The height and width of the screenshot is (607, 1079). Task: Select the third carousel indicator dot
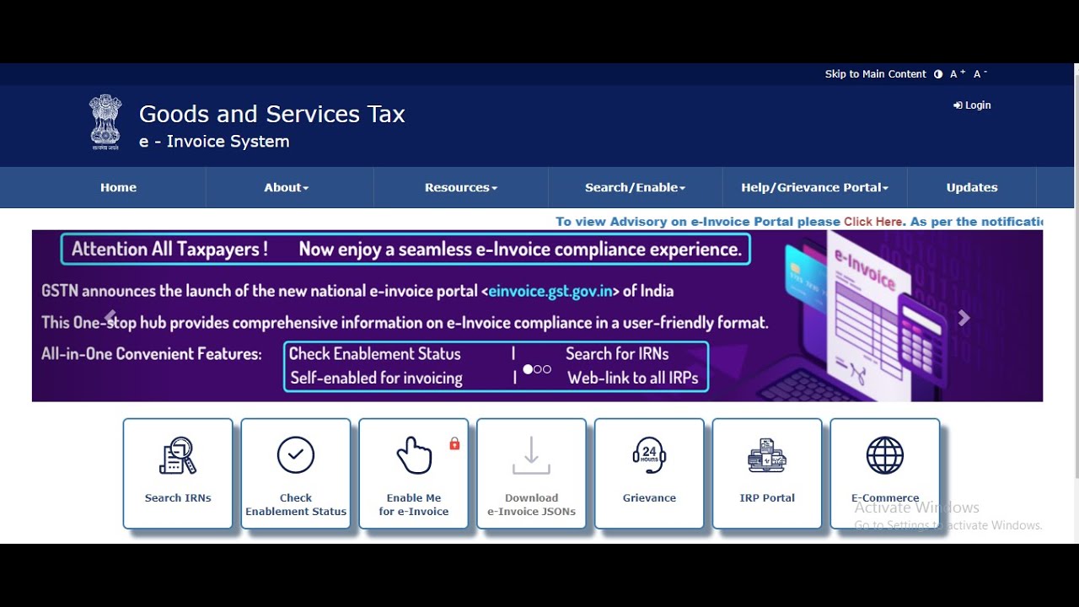[x=547, y=369]
